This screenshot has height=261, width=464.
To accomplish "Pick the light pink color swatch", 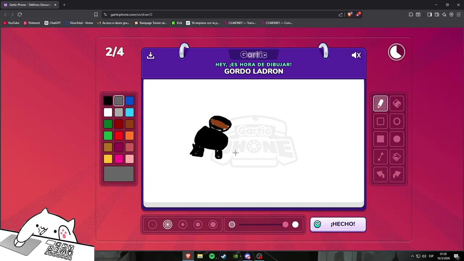I will point(129,159).
